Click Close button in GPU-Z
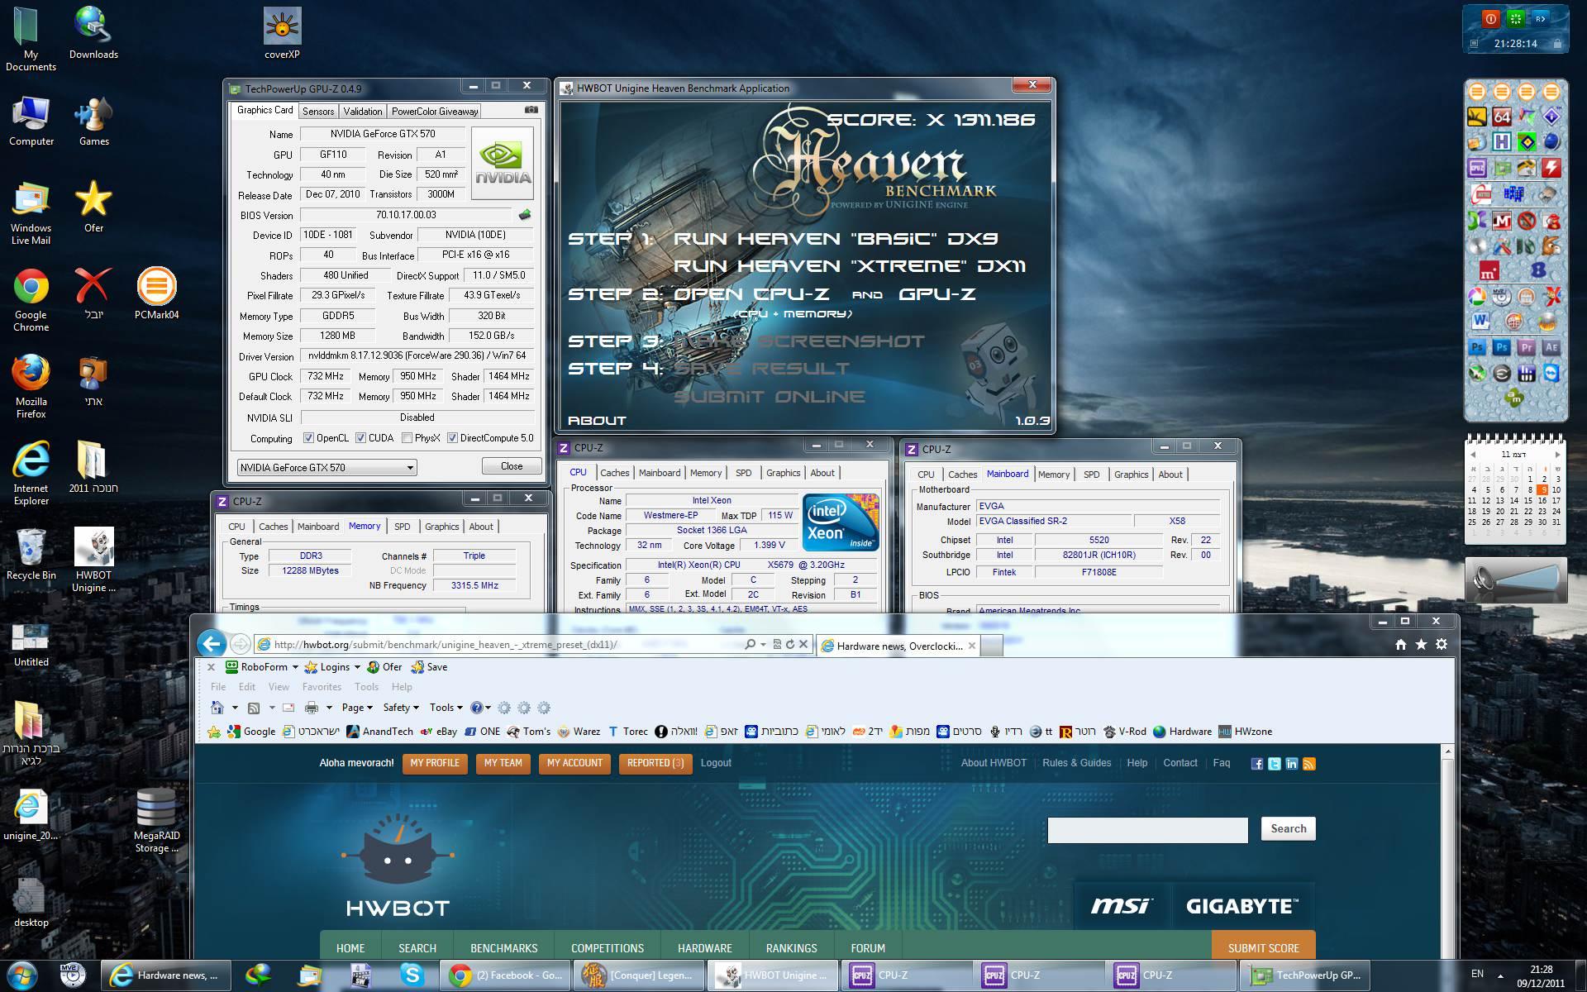This screenshot has height=992, width=1587. tap(512, 466)
